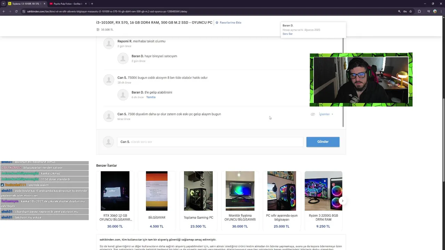
Task: Open a new browser tab
Action: tap(92, 4)
